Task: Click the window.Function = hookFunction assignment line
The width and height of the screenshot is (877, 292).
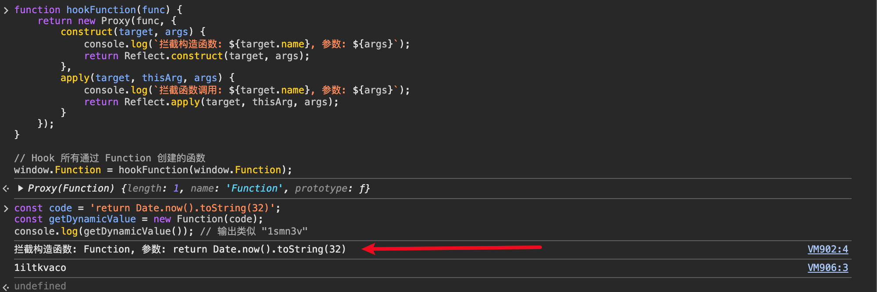Action: (x=153, y=170)
